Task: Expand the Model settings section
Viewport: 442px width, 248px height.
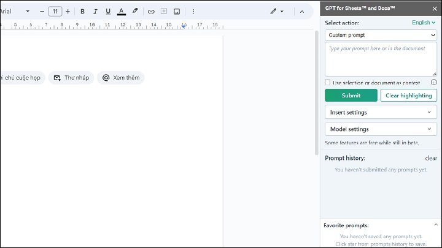Action: coord(381,129)
